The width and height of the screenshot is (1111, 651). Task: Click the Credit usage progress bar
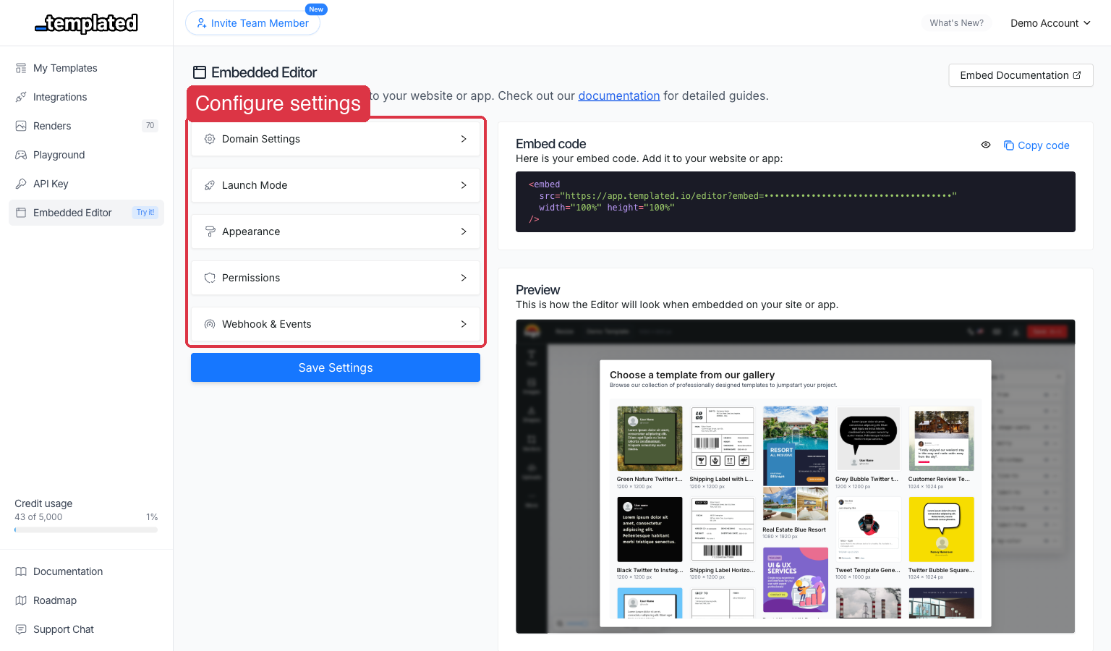(x=85, y=529)
